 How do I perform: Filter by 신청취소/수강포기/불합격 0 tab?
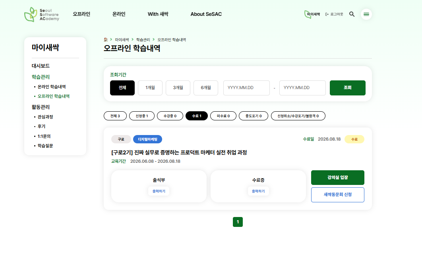click(x=298, y=116)
